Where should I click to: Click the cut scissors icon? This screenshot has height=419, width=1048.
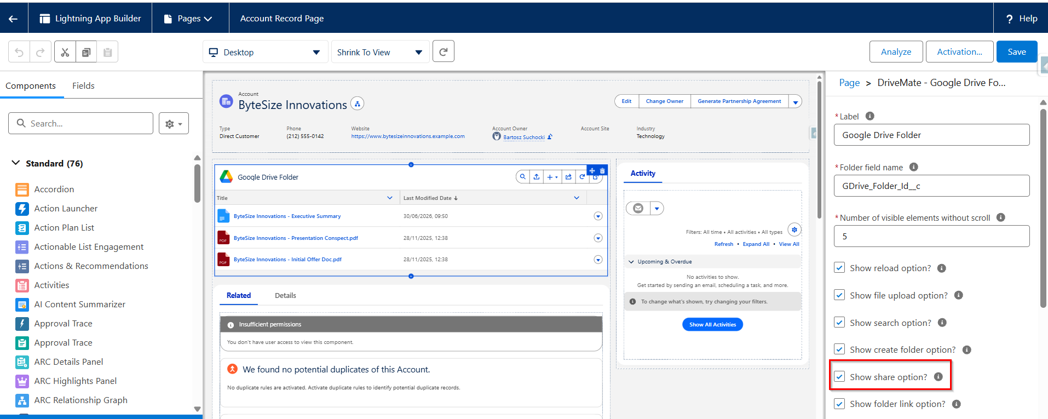65,52
